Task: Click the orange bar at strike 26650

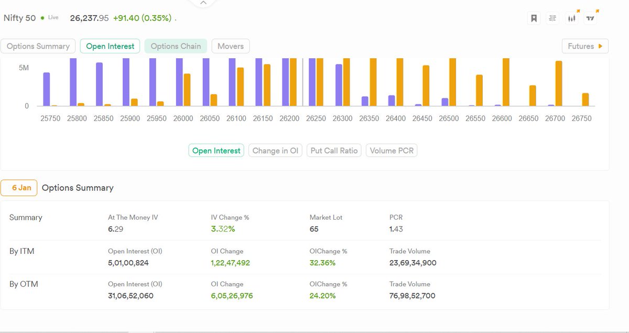Action: click(x=533, y=96)
